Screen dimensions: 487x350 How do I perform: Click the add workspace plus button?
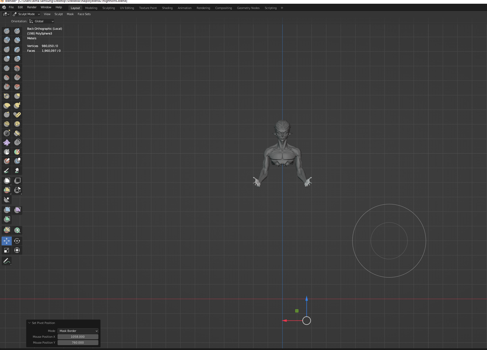[x=282, y=8]
